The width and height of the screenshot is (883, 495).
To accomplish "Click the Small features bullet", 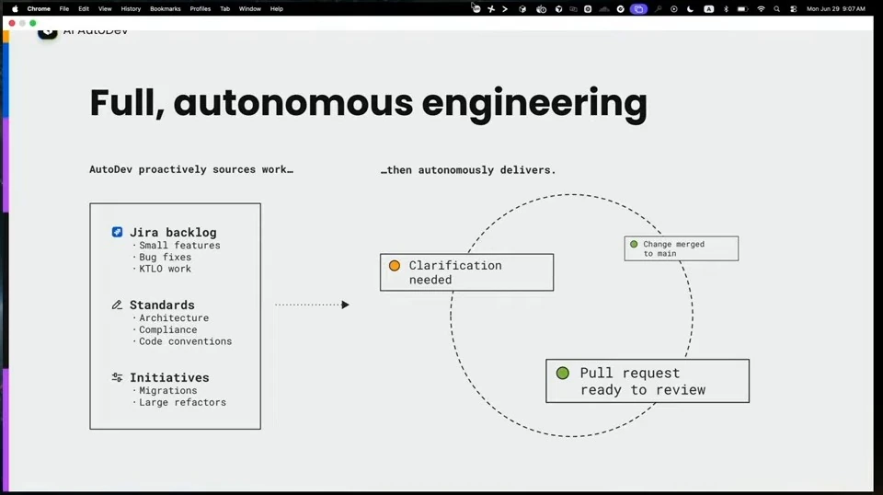I will pyautogui.click(x=179, y=246).
